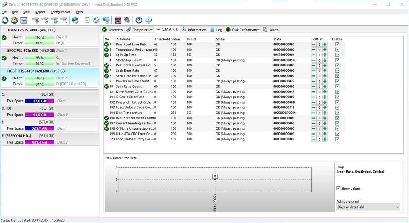The image size is (409, 223).
Task: Click the network computers toolbar icon
Action: coord(106,20)
